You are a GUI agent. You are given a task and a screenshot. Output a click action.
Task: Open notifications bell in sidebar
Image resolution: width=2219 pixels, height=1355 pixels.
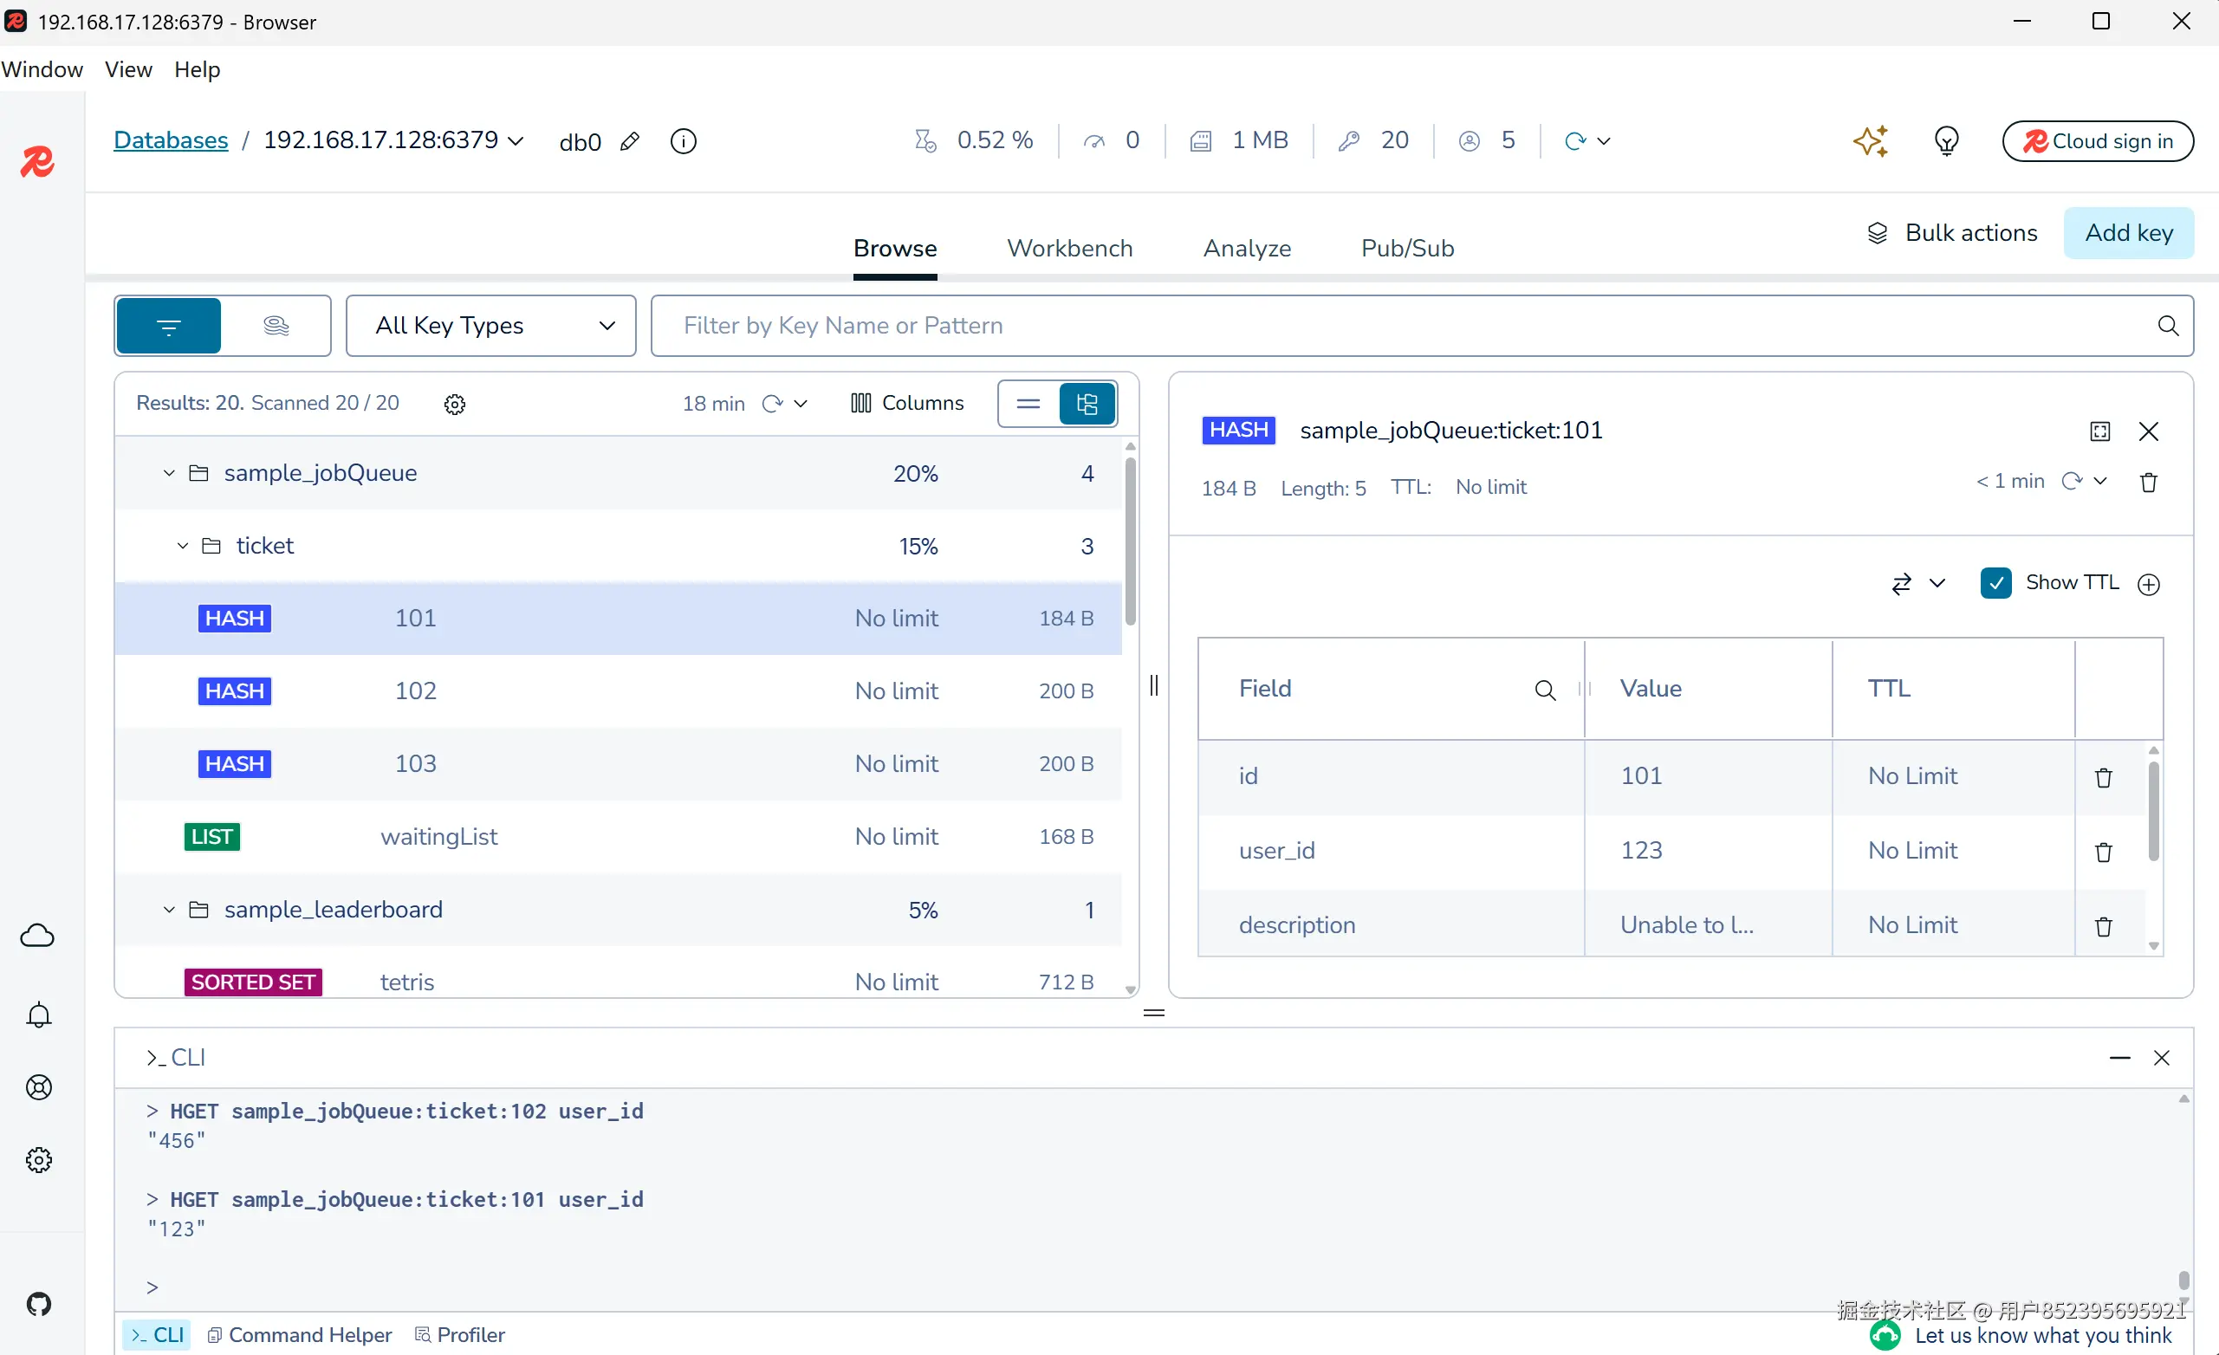point(38,1015)
